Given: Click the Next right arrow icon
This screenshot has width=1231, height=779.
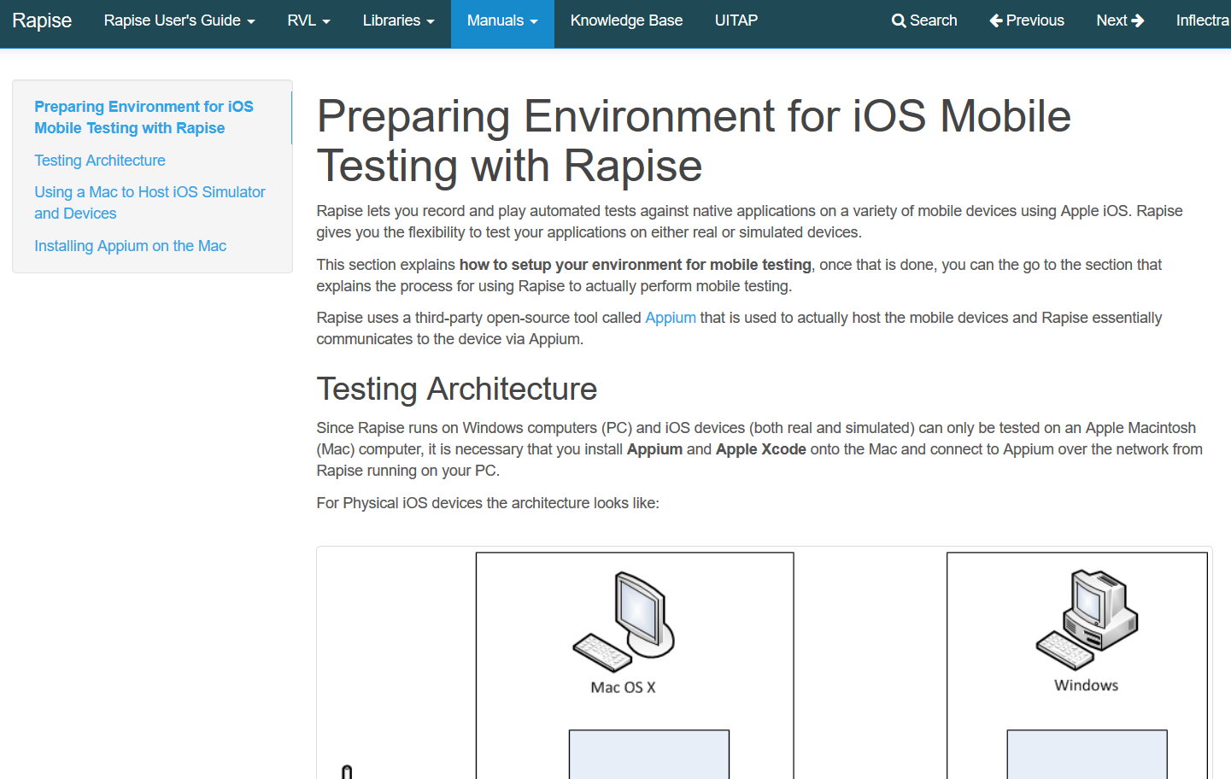Looking at the screenshot, I should (x=1138, y=20).
